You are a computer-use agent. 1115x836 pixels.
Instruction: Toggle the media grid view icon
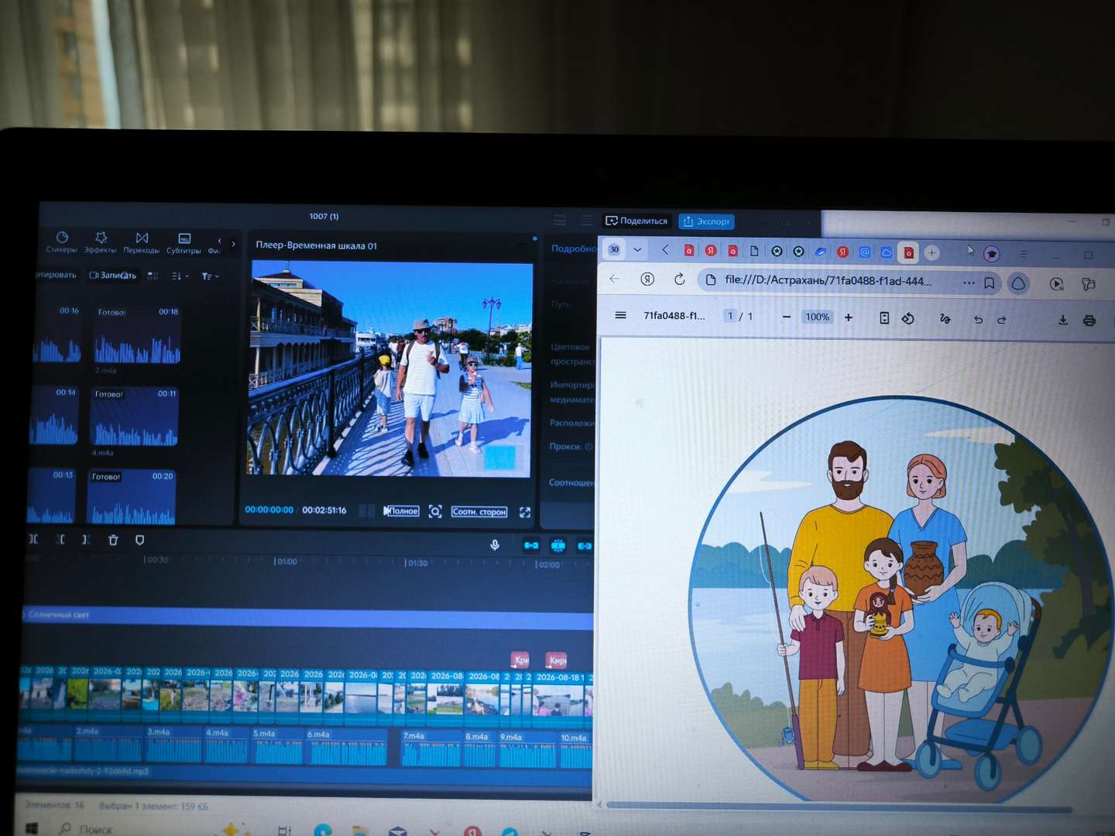coord(153,276)
